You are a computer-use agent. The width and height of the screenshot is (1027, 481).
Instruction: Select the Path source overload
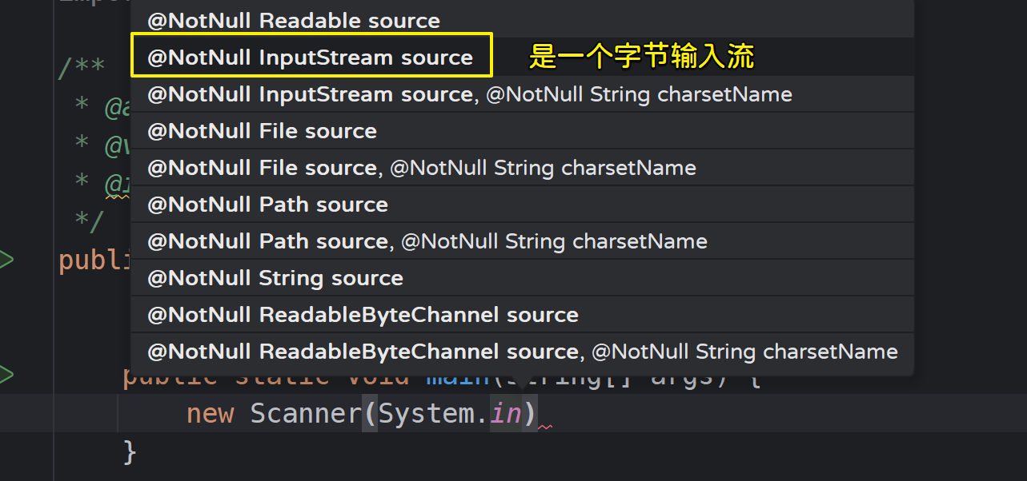coord(267,205)
